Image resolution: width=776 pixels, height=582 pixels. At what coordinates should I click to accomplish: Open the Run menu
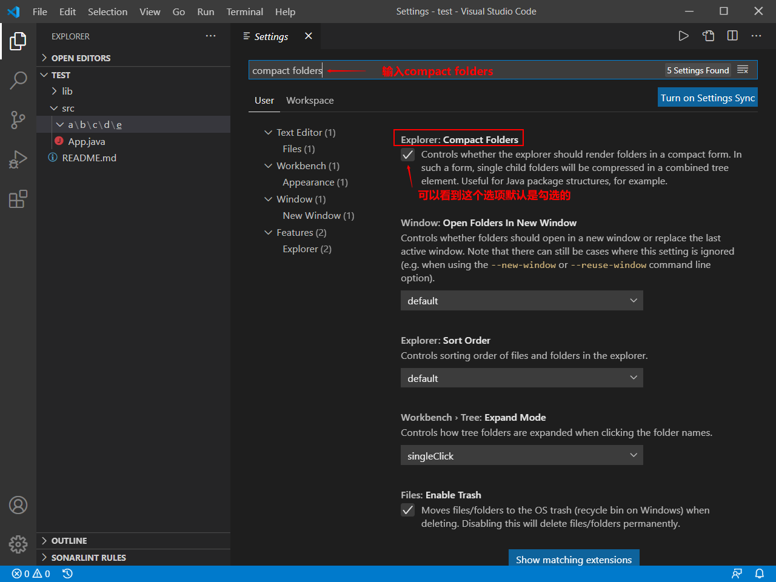[206, 12]
